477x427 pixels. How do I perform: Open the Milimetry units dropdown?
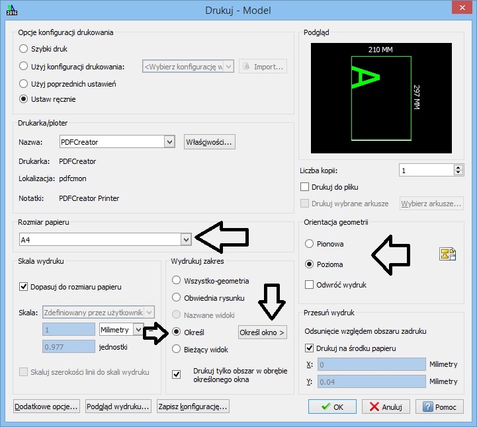click(x=121, y=330)
